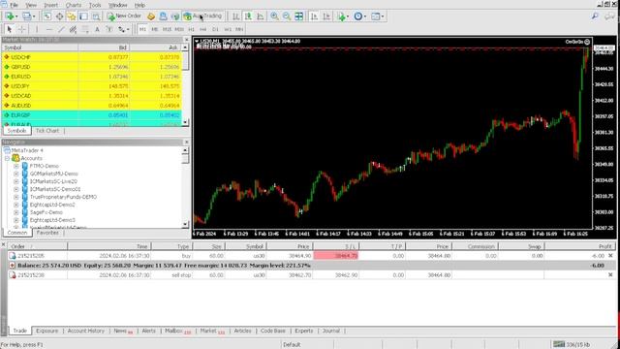
Task: Select the EURGBP row in Market Watch
Action: click(92, 115)
